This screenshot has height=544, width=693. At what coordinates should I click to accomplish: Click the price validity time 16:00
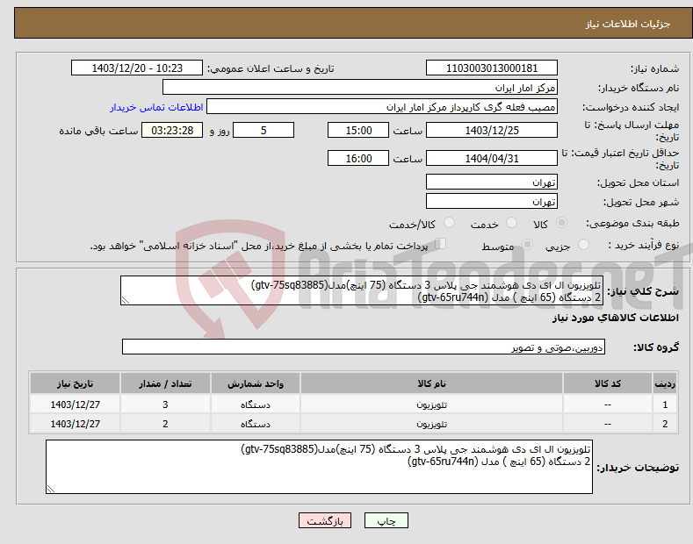pos(358,158)
